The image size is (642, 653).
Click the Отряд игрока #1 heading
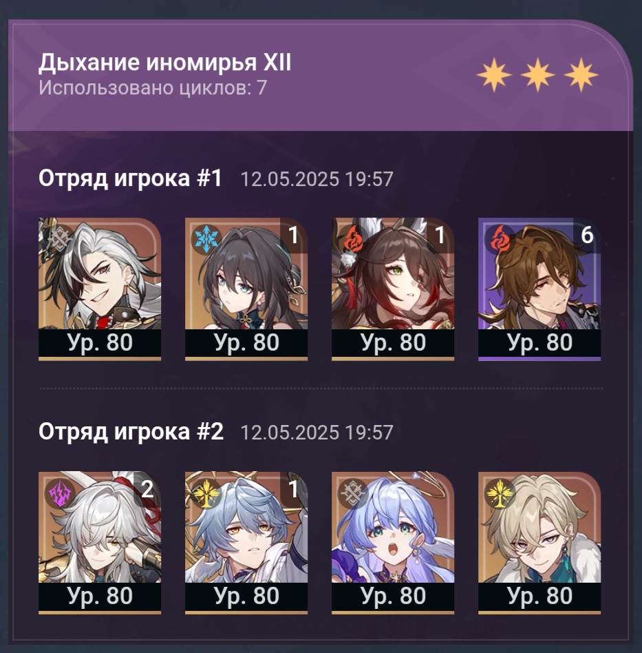tap(130, 178)
